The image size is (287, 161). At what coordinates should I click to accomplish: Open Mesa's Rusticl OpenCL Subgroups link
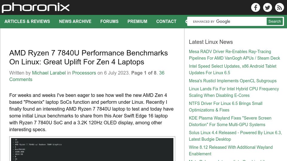[x=233, y=81]
